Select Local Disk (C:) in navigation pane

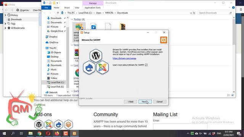57,82
